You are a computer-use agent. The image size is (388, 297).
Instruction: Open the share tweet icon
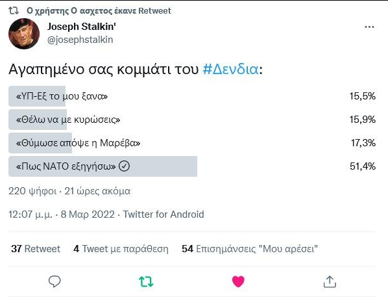[330, 281]
